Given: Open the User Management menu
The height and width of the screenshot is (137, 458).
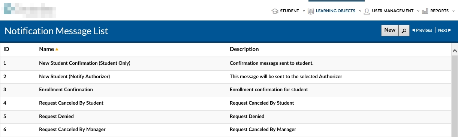Looking at the screenshot, I should point(393,11).
